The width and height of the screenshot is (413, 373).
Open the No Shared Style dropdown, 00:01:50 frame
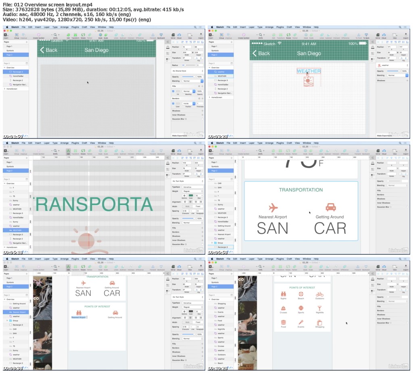(x=188, y=71)
